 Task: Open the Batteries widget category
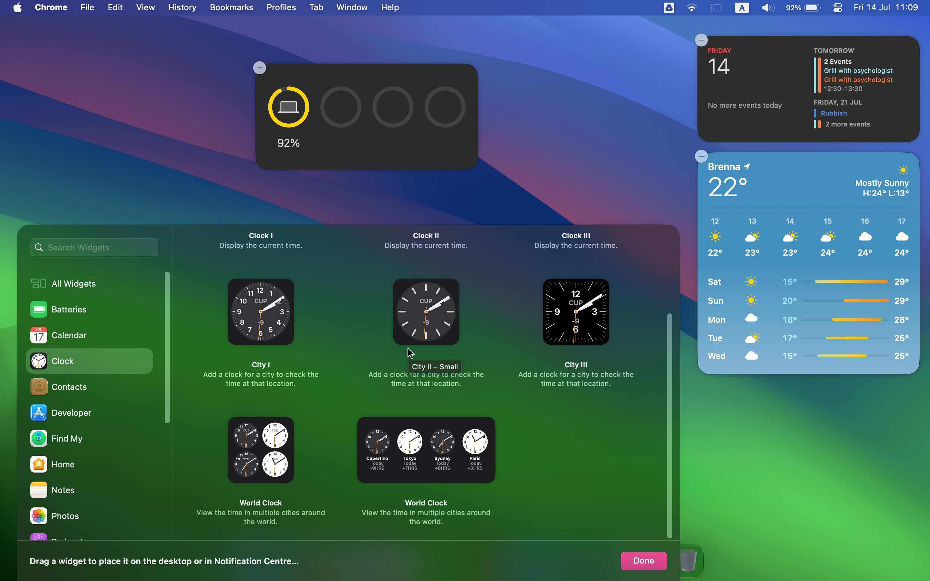[89, 309]
